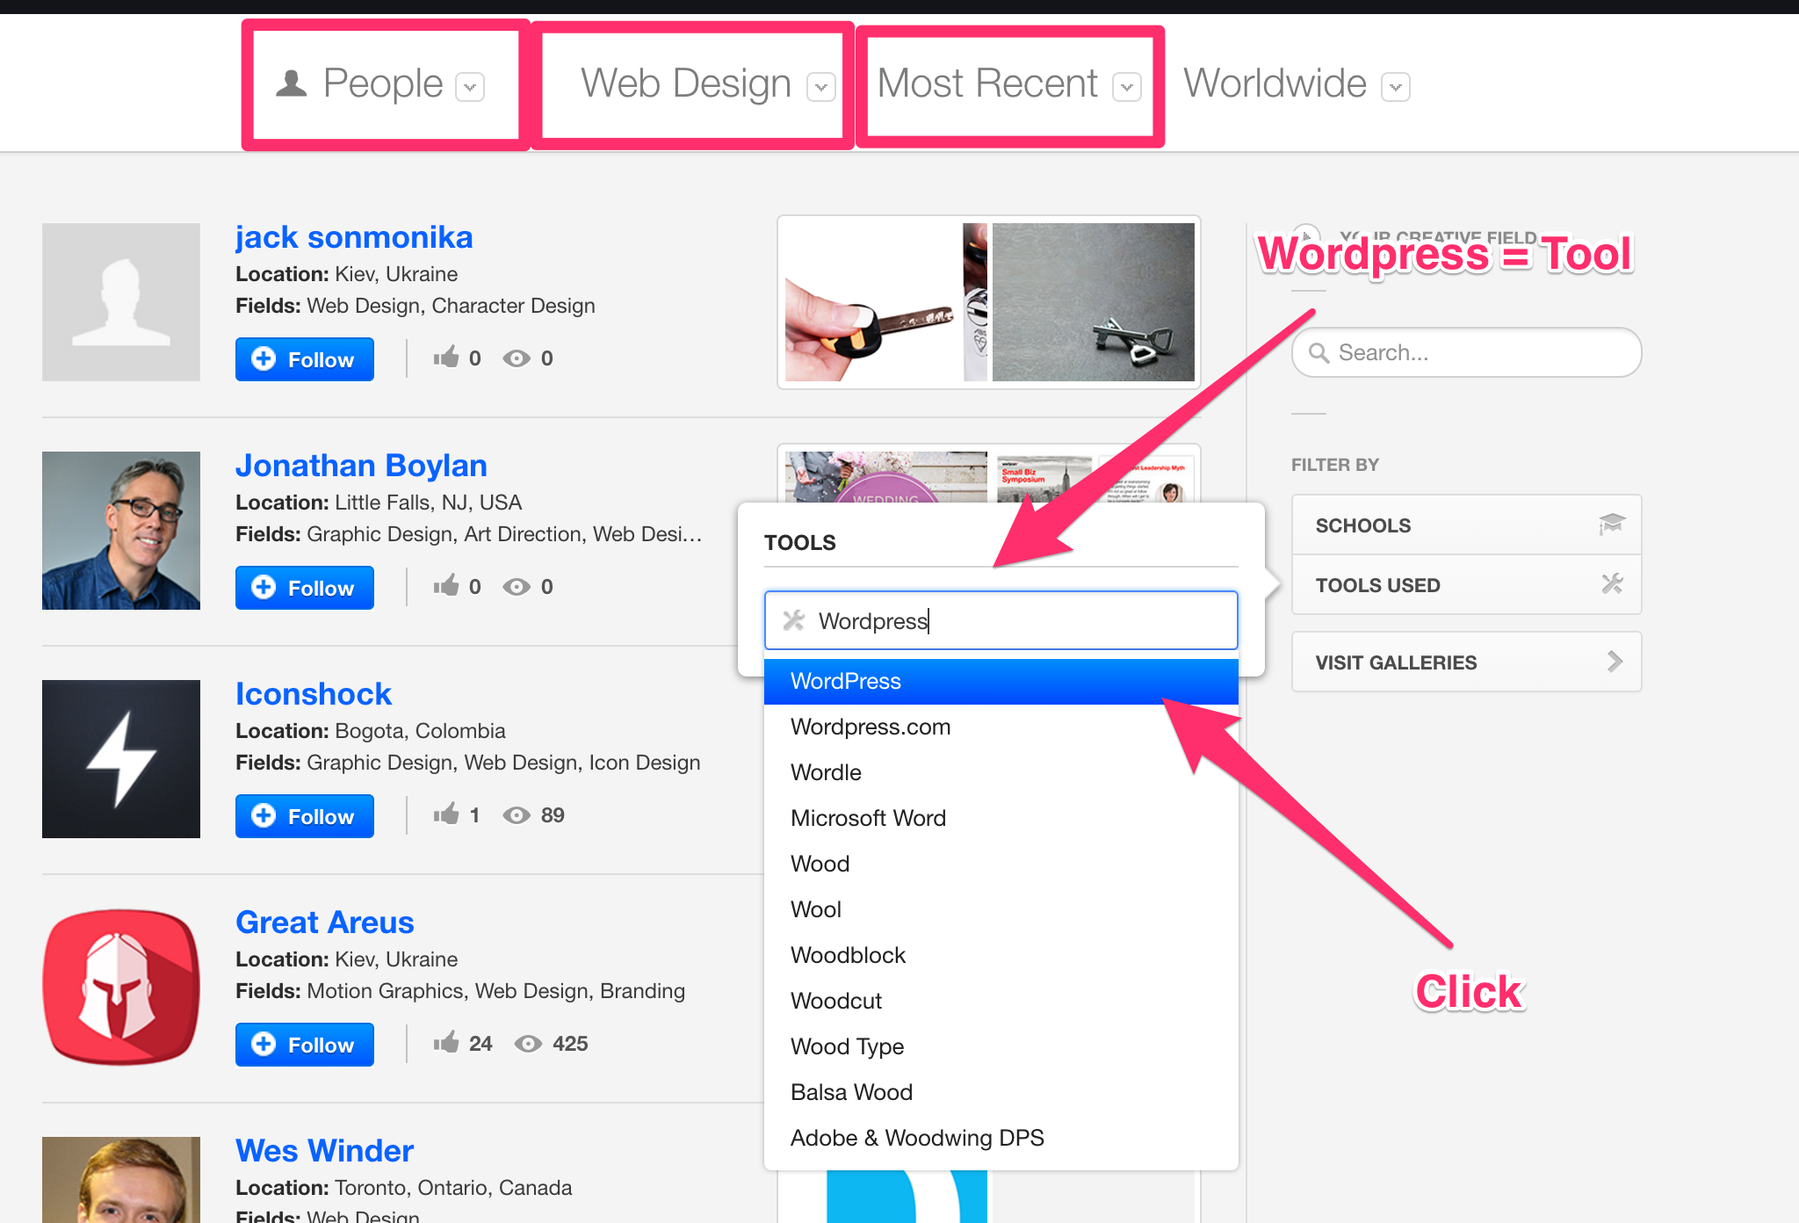Open Wes Winder's profile link
The image size is (1799, 1223).
(324, 1151)
